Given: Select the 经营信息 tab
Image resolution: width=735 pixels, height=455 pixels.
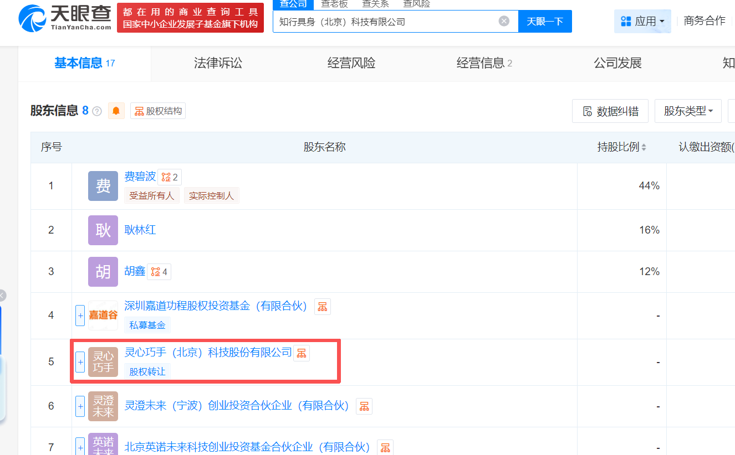Looking at the screenshot, I should click(484, 63).
